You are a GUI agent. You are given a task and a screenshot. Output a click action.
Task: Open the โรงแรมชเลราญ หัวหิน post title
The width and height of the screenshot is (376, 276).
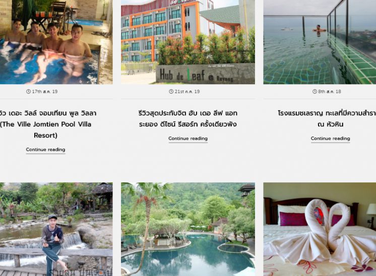327,118
